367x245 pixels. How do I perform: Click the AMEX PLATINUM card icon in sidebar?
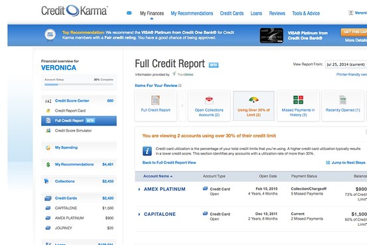[x=48, y=218]
